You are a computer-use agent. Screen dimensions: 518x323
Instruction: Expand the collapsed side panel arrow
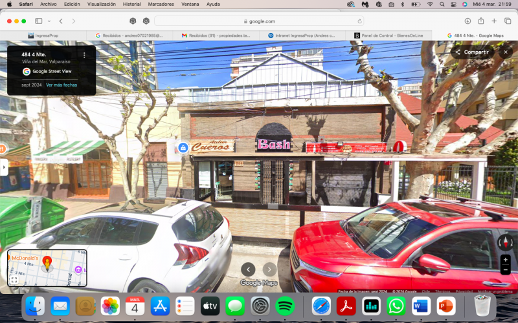(x=3, y=167)
